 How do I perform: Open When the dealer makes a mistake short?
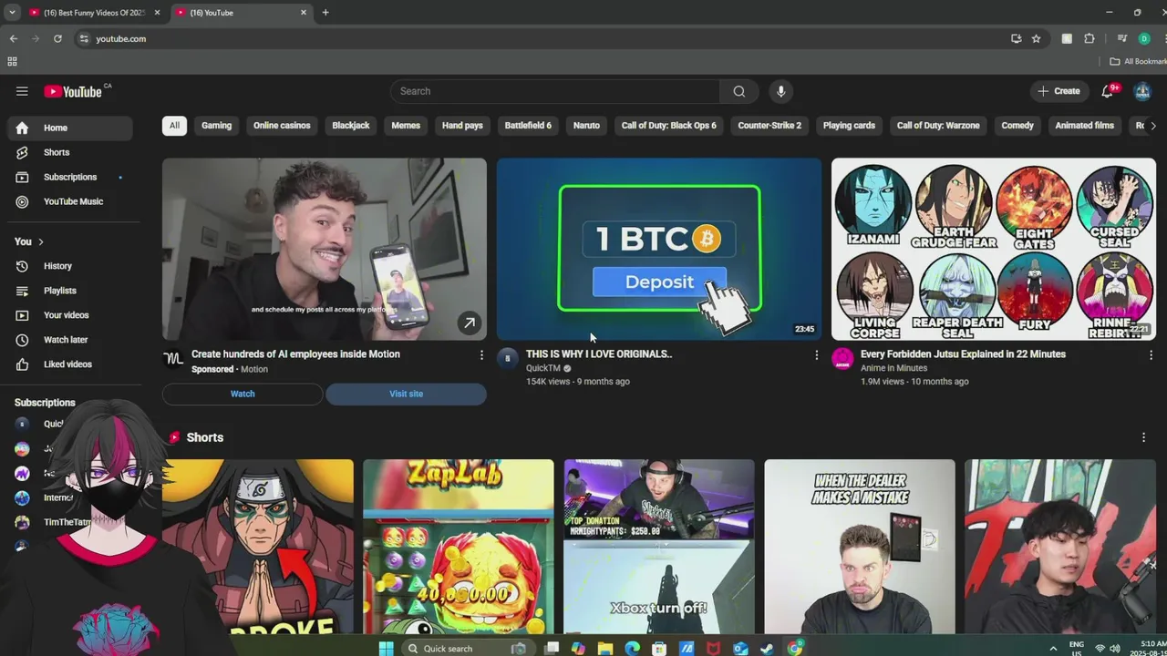point(860,546)
